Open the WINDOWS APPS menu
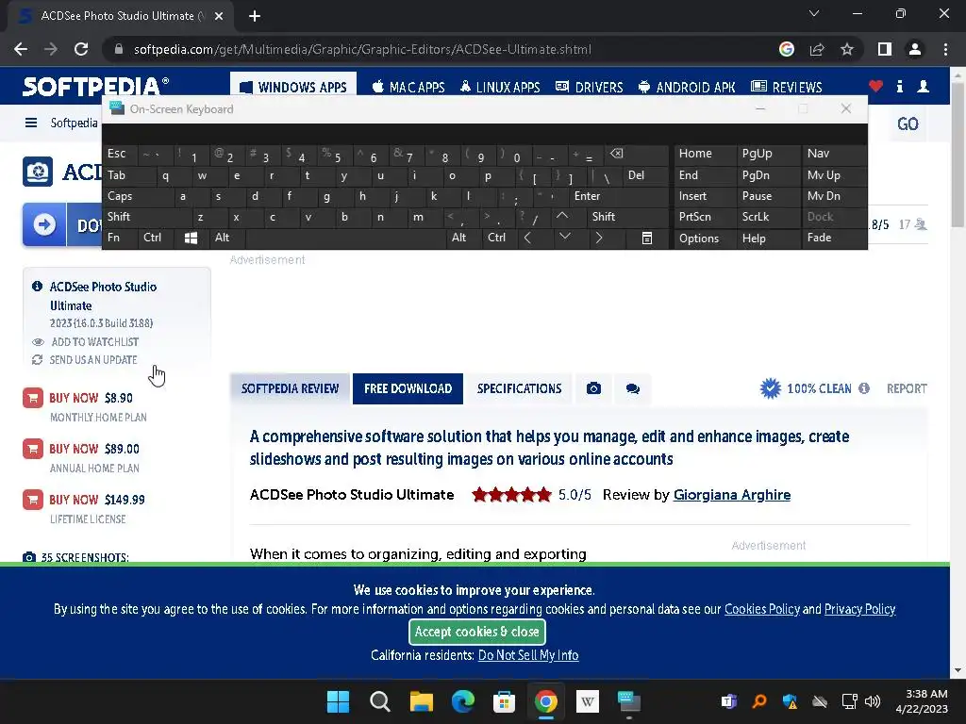 pos(293,87)
